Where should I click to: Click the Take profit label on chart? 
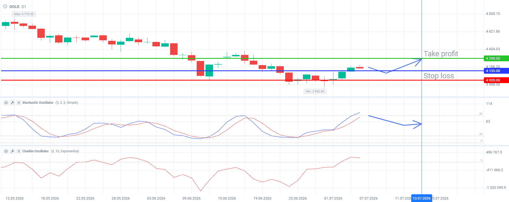click(x=441, y=54)
